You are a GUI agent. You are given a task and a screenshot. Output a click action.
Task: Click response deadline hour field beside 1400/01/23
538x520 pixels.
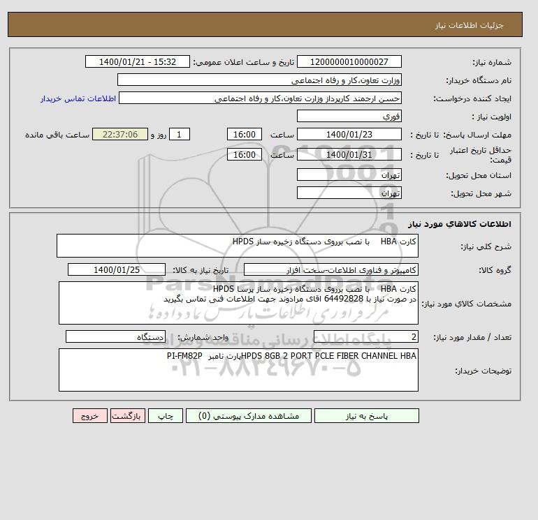(x=245, y=135)
